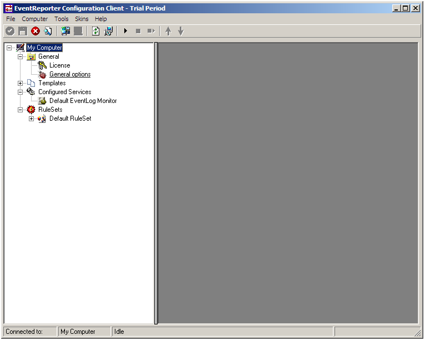Screen dimensions: 425x341
Task: Open the Tools menu
Action: click(x=61, y=19)
